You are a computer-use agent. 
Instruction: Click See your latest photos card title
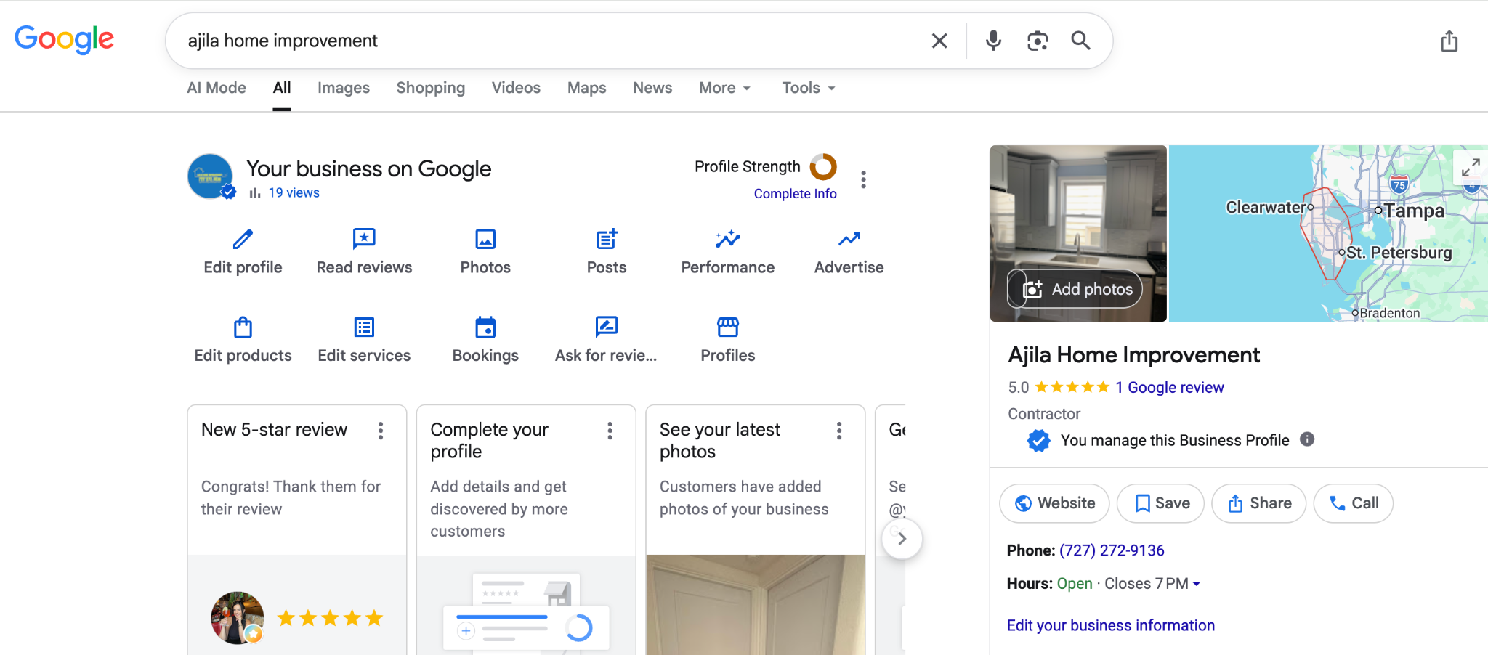click(719, 440)
